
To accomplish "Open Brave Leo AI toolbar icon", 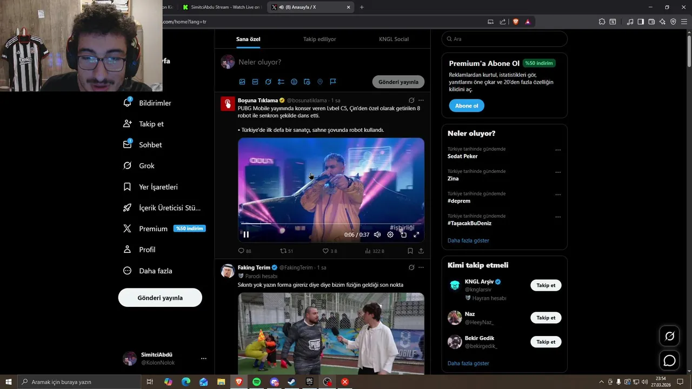I will pos(662,22).
